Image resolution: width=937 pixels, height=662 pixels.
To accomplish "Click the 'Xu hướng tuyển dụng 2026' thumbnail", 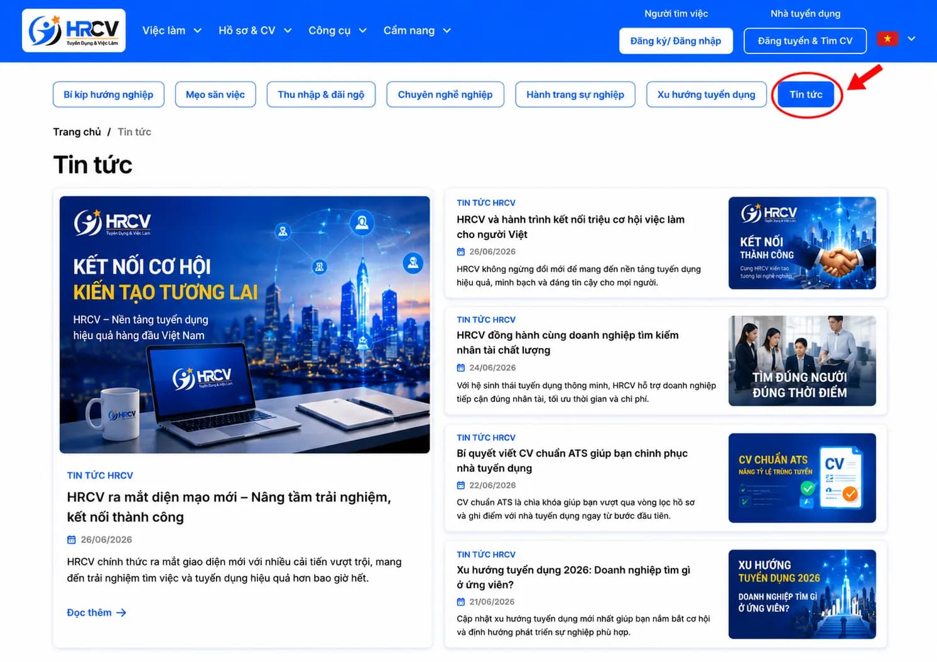I will [802, 594].
